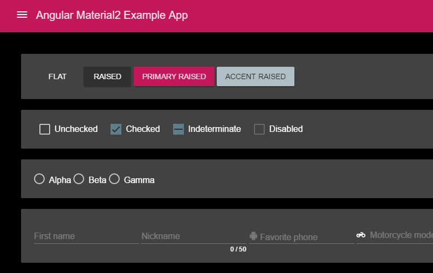Untick the Checked checkbox
Image resolution: width=433 pixels, height=273 pixels.
point(116,129)
